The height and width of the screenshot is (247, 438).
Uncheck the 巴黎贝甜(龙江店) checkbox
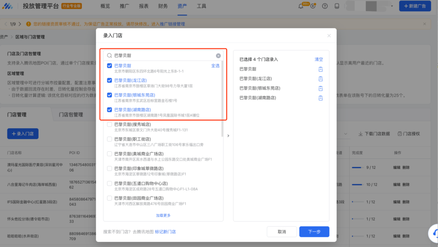point(109,80)
